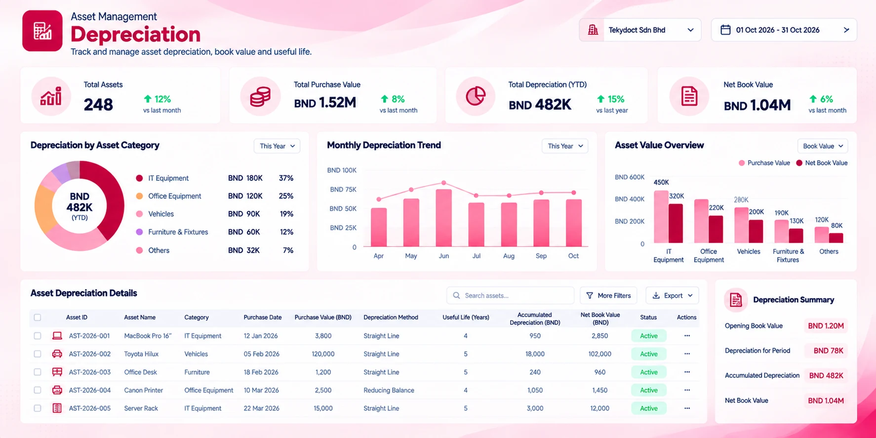
Task: Click the green up arrow beside 12%
Action: (x=147, y=99)
